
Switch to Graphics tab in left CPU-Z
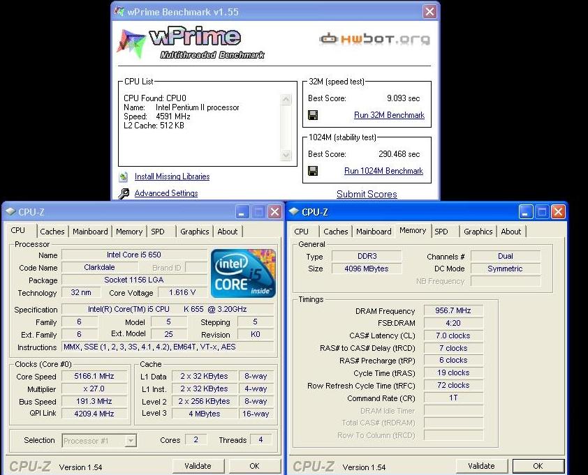pos(195,232)
